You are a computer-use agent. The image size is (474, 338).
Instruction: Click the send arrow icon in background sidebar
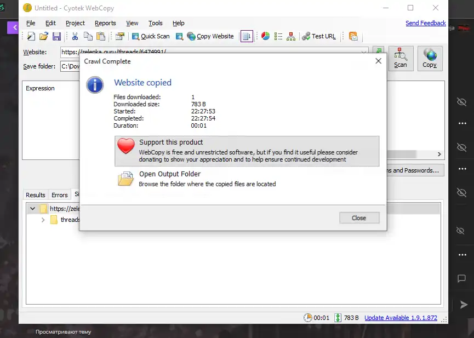pos(464,305)
